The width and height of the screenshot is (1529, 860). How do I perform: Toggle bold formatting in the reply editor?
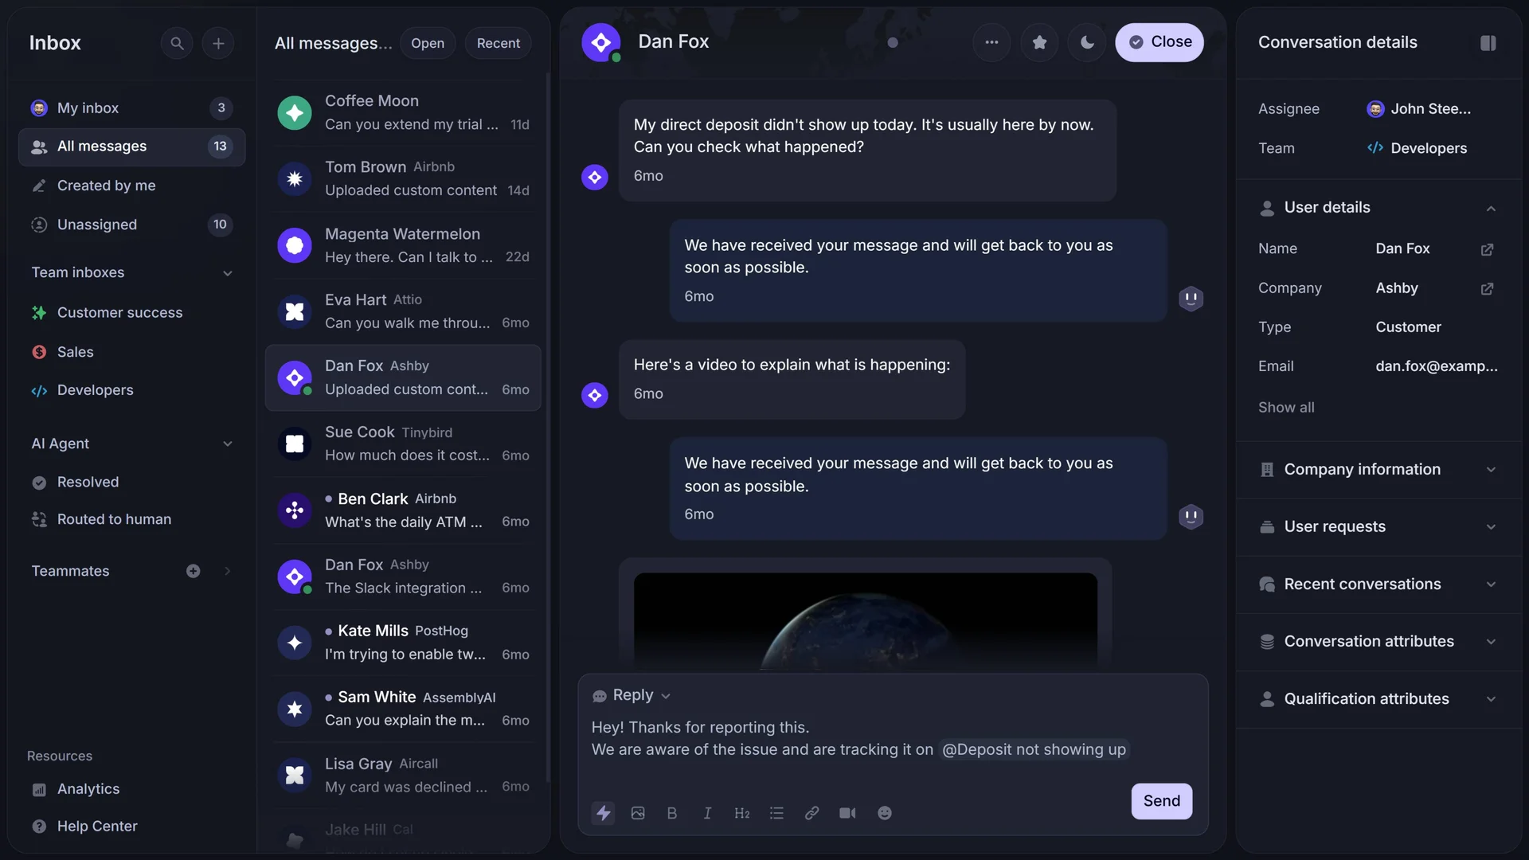tap(672, 813)
